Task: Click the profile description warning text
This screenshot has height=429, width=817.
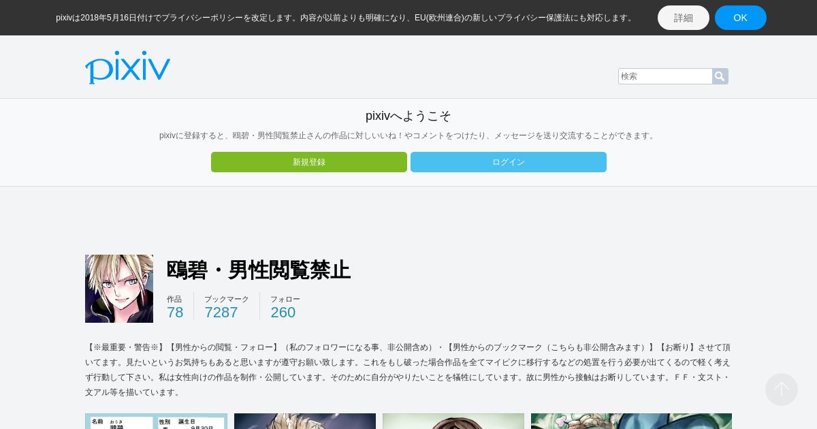Action: [x=408, y=370]
